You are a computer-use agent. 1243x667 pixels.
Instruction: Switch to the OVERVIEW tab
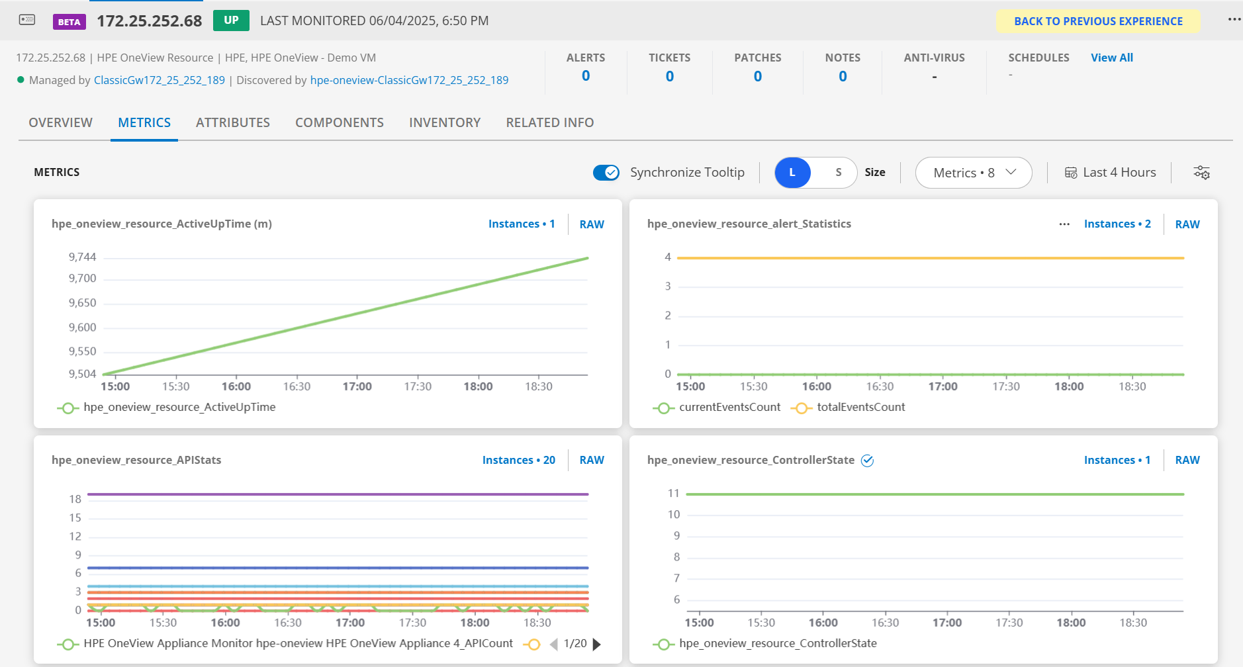(x=60, y=122)
